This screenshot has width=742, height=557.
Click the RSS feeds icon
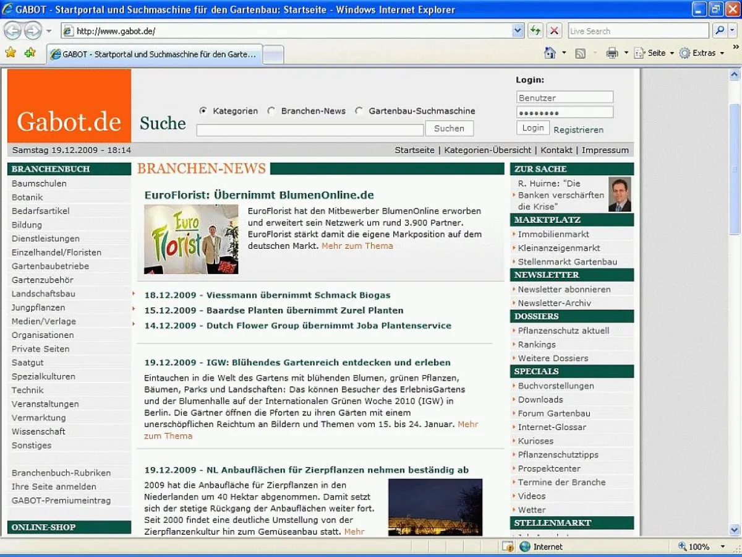coord(580,53)
